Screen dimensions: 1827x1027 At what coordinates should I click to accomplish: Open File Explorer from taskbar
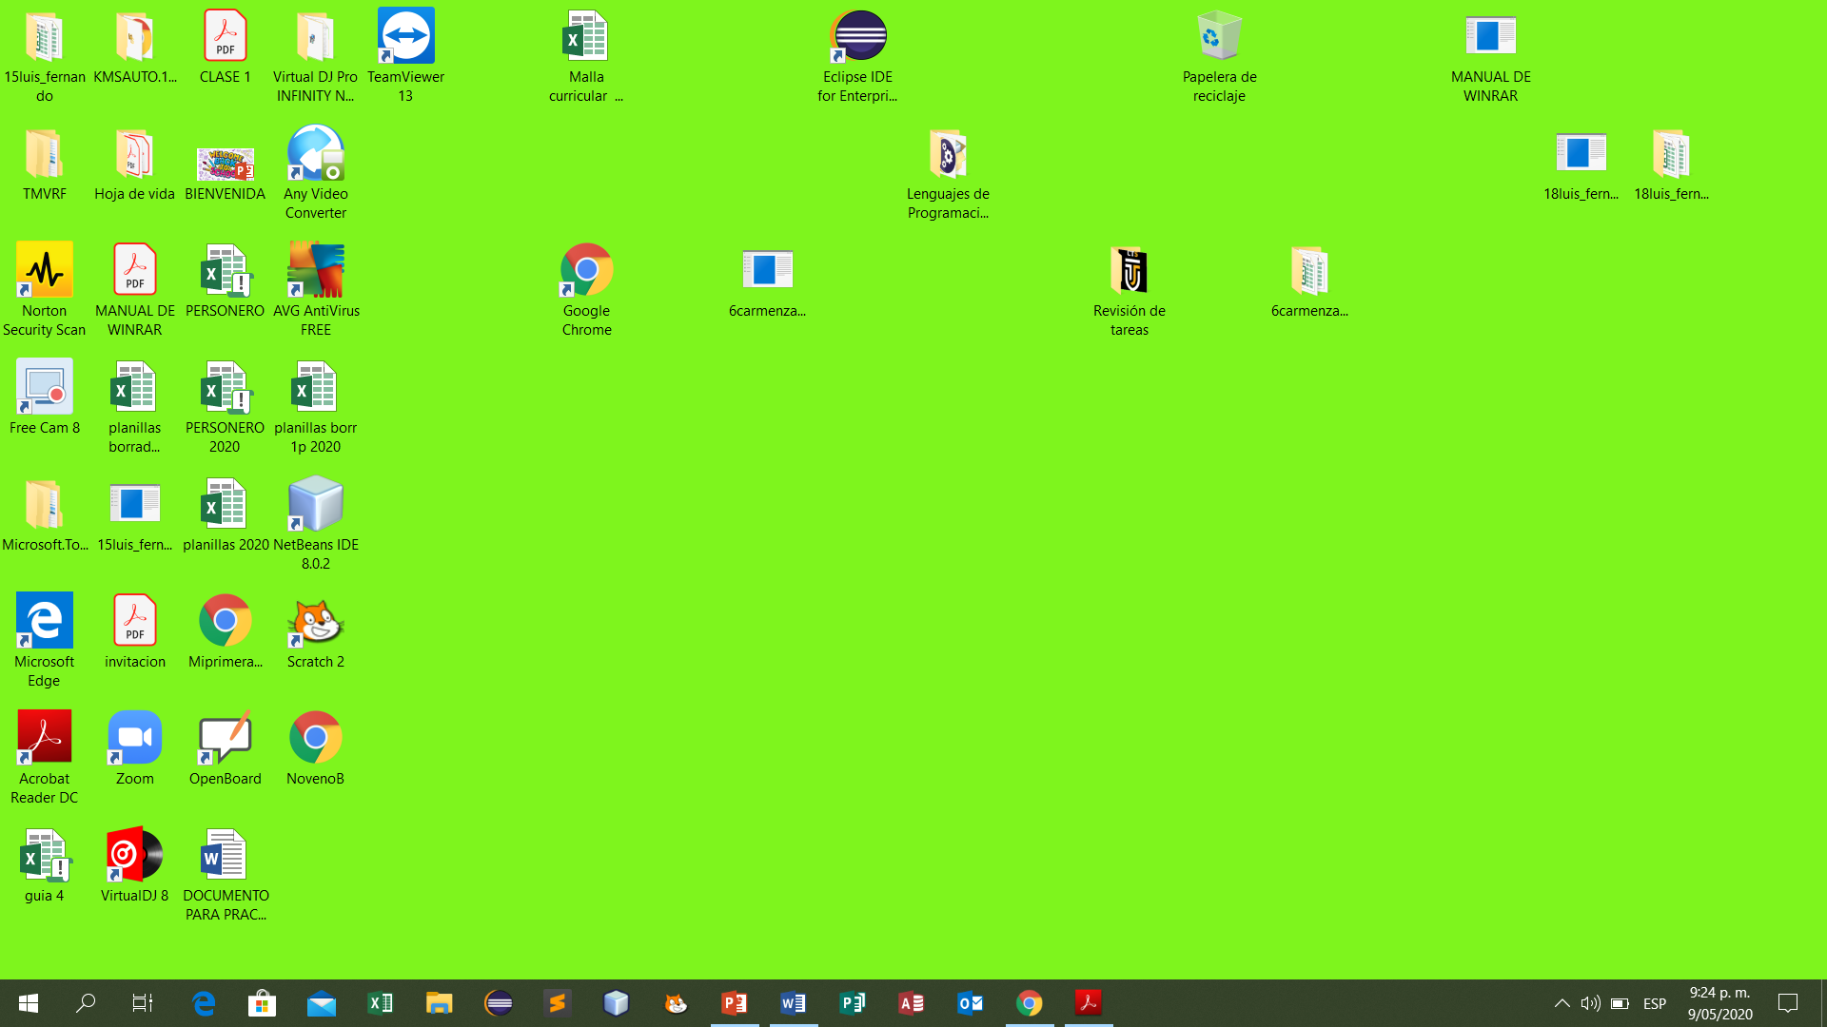click(x=439, y=1003)
